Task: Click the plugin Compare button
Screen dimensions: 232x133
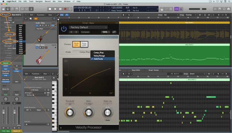Action: (x=85, y=32)
